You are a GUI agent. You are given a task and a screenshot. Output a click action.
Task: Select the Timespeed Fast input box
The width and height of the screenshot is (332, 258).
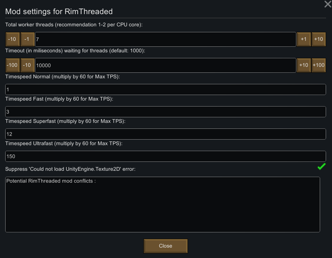(165, 112)
